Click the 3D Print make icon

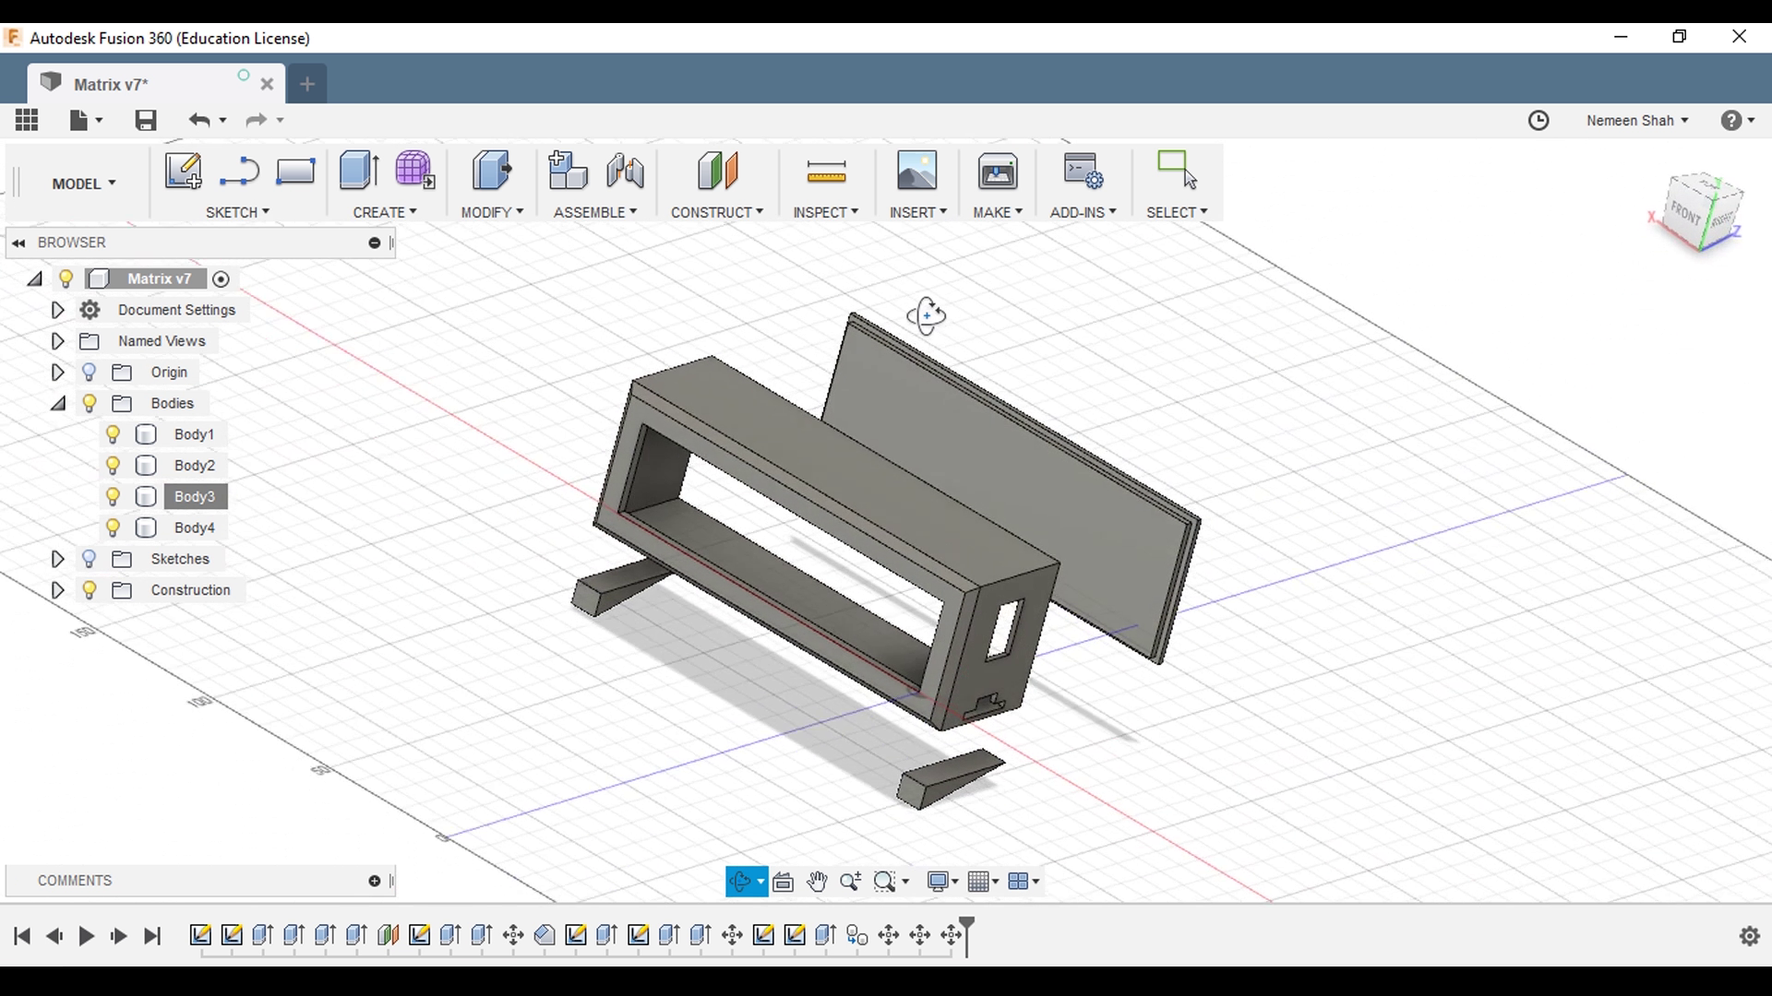tap(998, 171)
